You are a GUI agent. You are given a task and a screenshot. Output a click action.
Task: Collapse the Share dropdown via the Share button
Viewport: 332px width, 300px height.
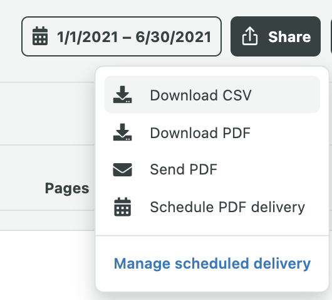(276, 36)
